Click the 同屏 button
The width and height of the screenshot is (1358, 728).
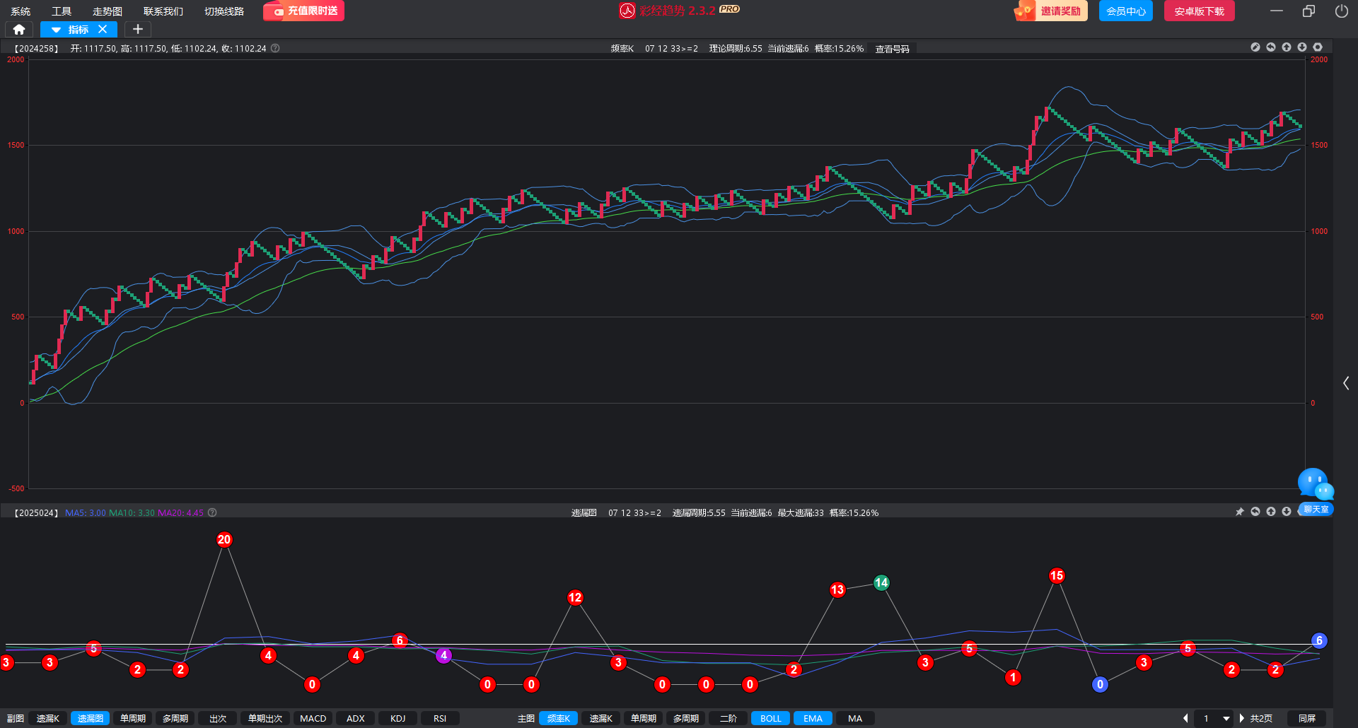pos(1307,718)
